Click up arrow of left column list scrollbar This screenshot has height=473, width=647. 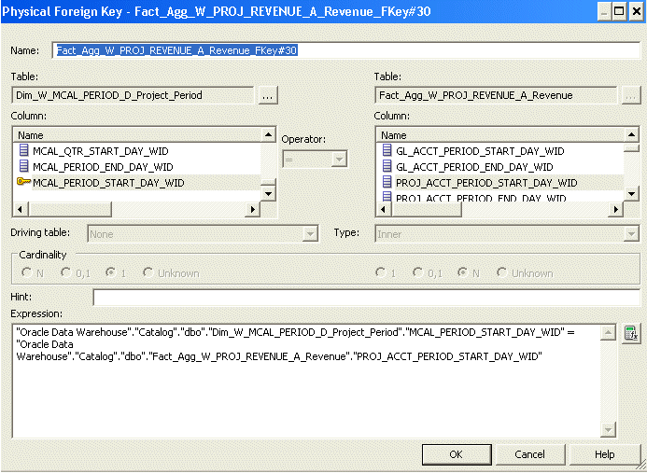(269, 134)
